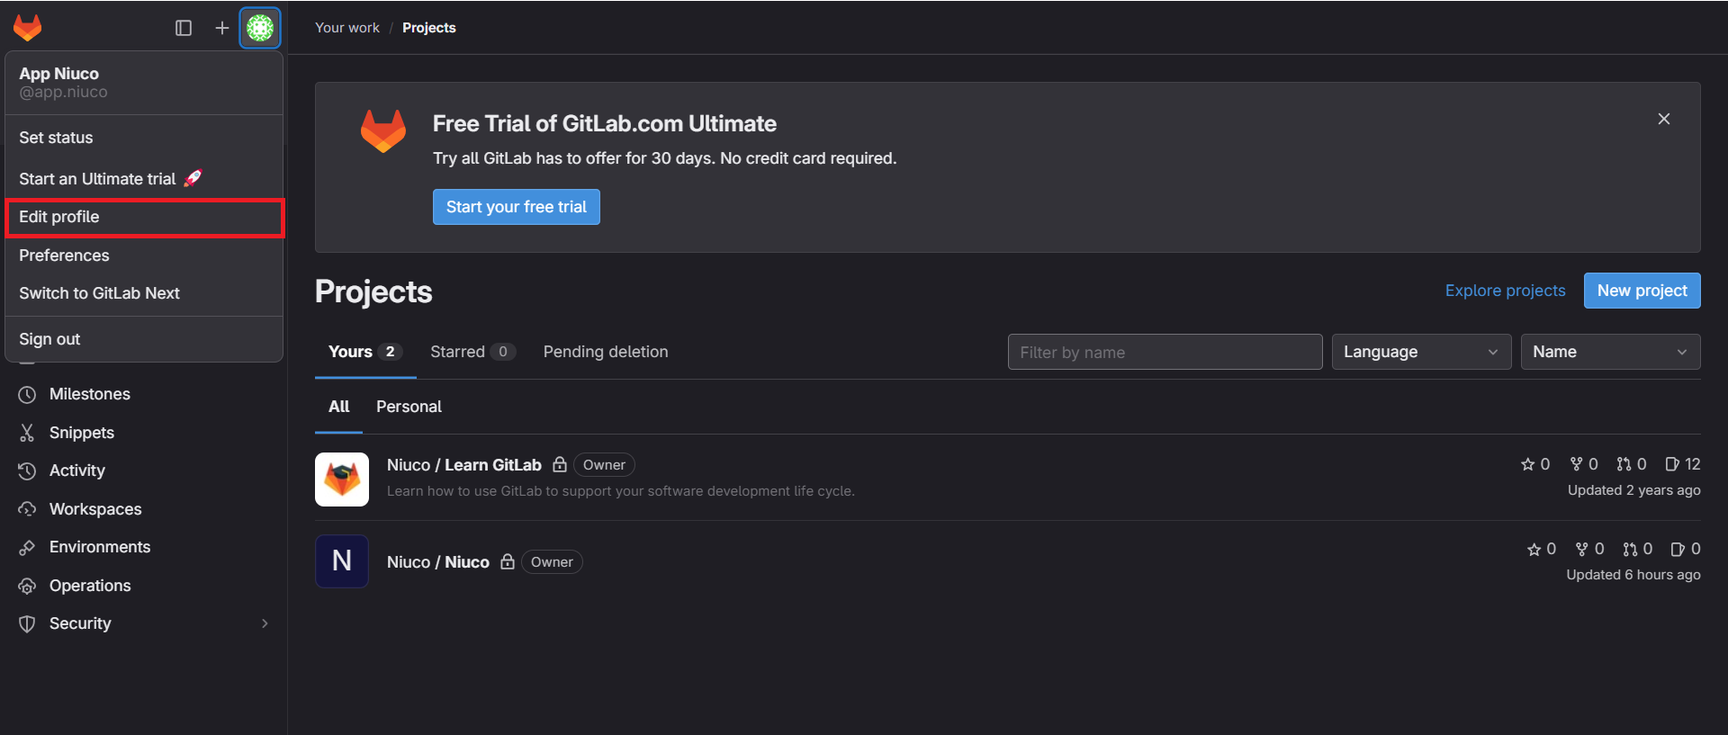Click Owner badge on Niuco / Niuco
Screen dimensions: 1728x735
tap(552, 562)
